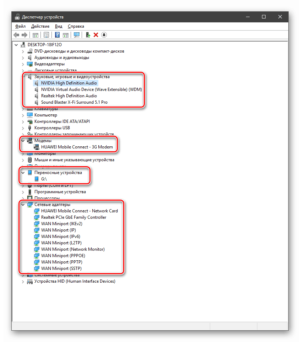Viewport: 300px width, 342px height.
Task: Click the DESKTOP-18IF12O computer icon
Action: click(23, 45)
